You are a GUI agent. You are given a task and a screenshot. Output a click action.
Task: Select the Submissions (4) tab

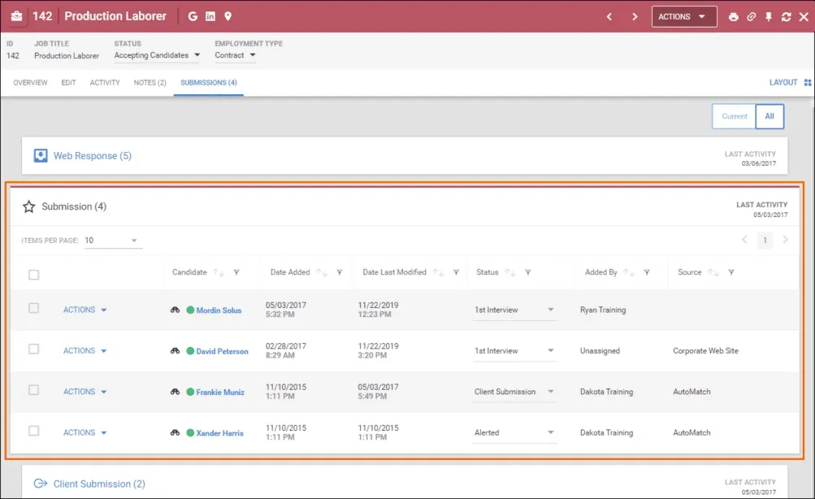(209, 83)
